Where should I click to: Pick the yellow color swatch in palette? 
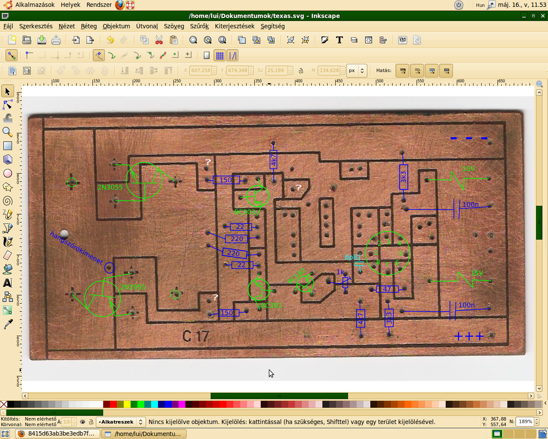(127, 404)
